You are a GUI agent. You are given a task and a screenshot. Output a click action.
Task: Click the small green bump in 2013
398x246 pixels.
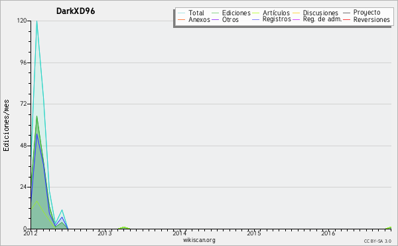[x=124, y=227]
